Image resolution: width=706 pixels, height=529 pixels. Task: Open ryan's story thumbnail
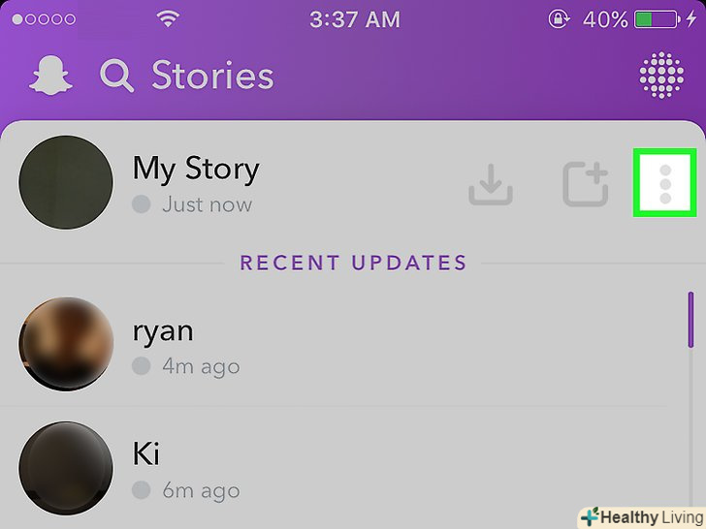pyautogui.click(x=66, y=344)
